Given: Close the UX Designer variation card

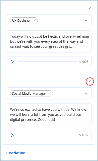Looking at the screenshot, I should [90, 8].
